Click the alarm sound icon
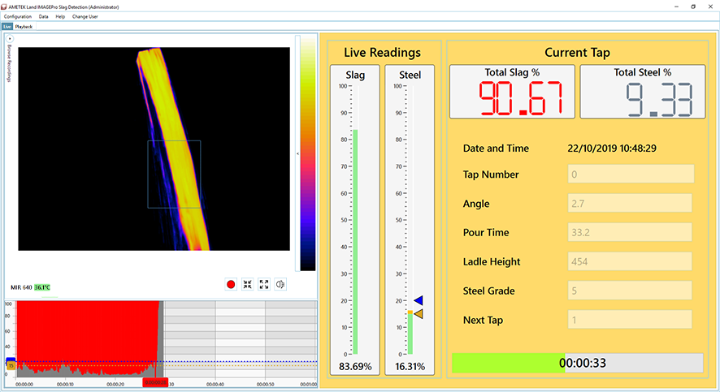 pyautogui.click(x=280, y=284)
